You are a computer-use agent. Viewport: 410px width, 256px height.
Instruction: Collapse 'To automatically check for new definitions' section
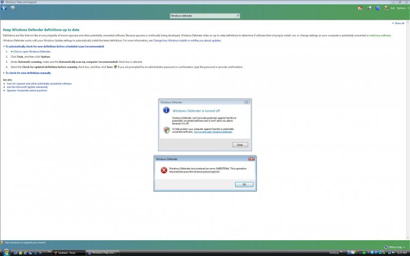pyautogui.click(x=54, y=46)
